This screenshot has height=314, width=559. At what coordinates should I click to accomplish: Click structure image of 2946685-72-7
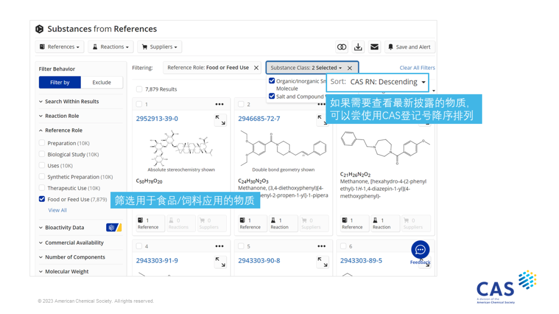coord(284,147)
